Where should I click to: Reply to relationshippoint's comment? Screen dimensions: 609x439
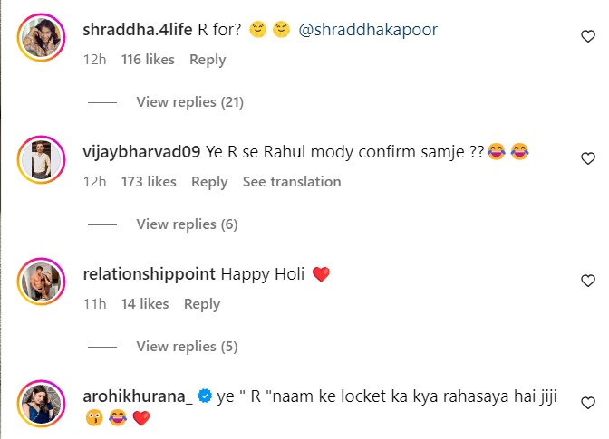[x=202, y=304]
